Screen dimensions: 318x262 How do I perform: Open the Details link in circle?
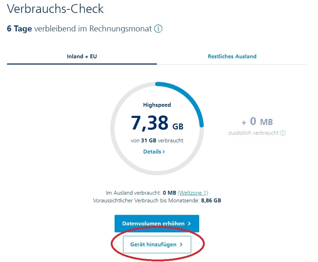pos(154,152)
